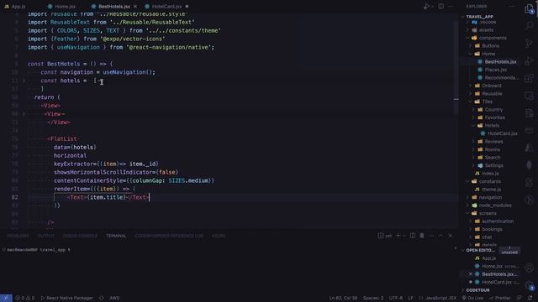
Task: Open the Search view in activity bar
Action: click(x=529, y=26)
